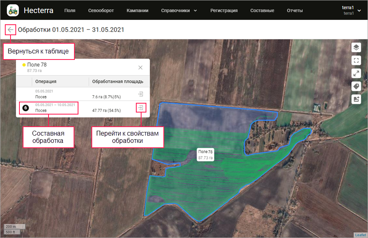Expand map to fullscreen with arrows icon
Viewport: 368px width, 238px height.
pyautogui.click(x=356, y=73)
